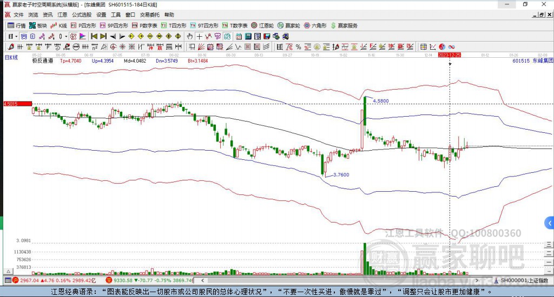Toggle the crosshair cursor tool

point(199,36)
